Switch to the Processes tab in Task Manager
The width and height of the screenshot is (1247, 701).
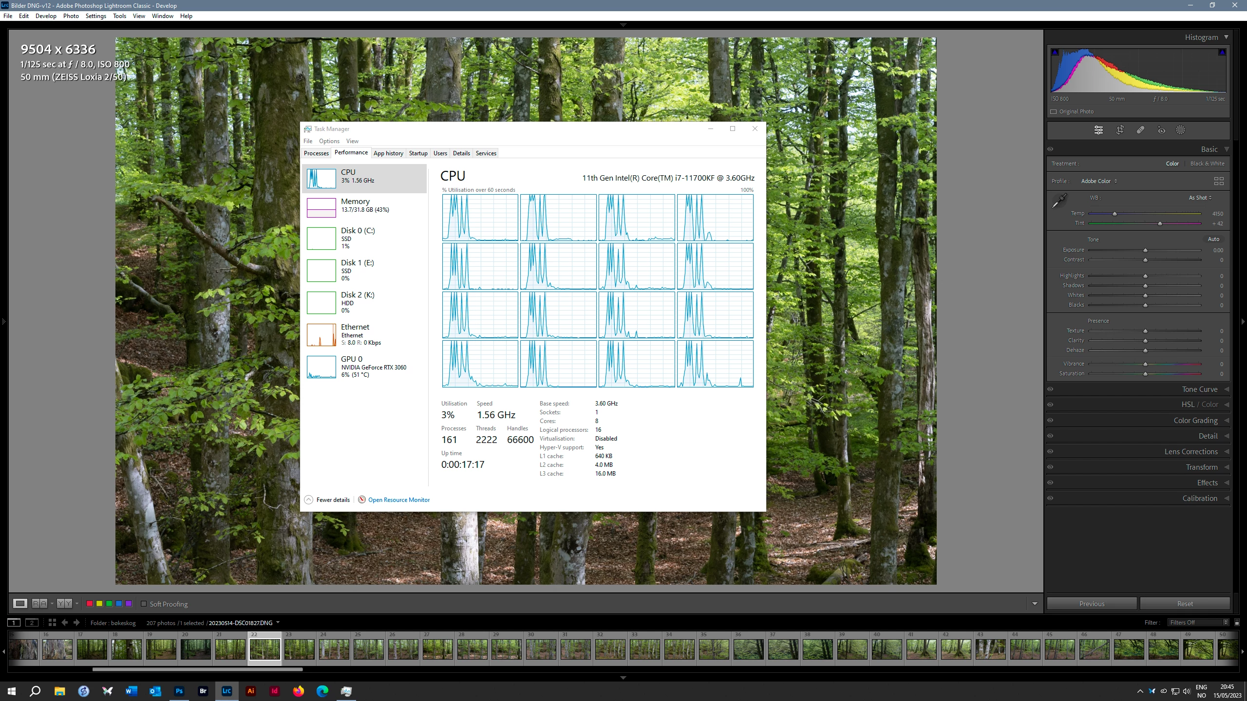(316, 153)
